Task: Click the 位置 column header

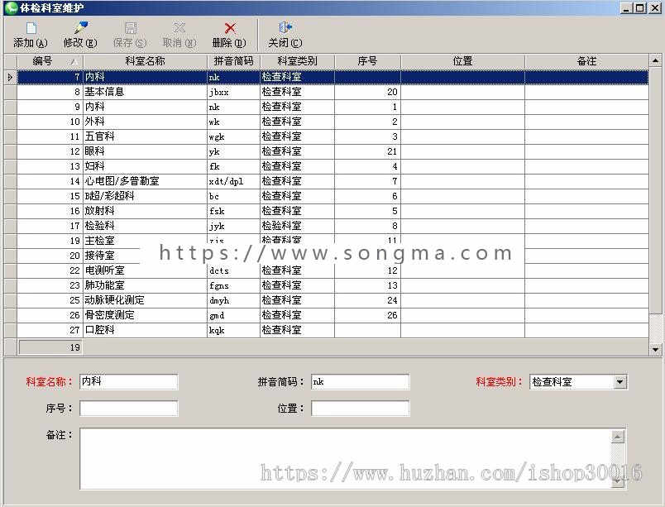Action: [x=462, y=61]
